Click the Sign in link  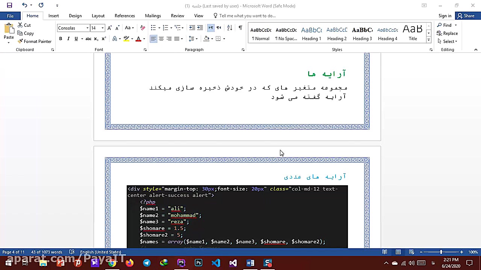(x=445, y=15)
